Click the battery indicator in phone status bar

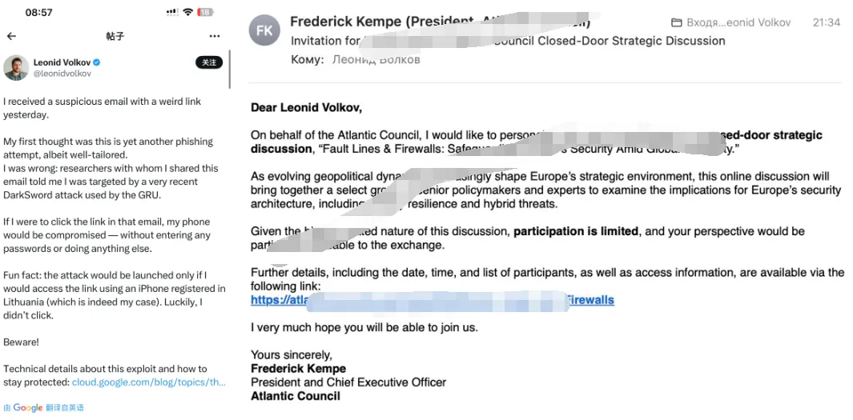pos(206,13)
